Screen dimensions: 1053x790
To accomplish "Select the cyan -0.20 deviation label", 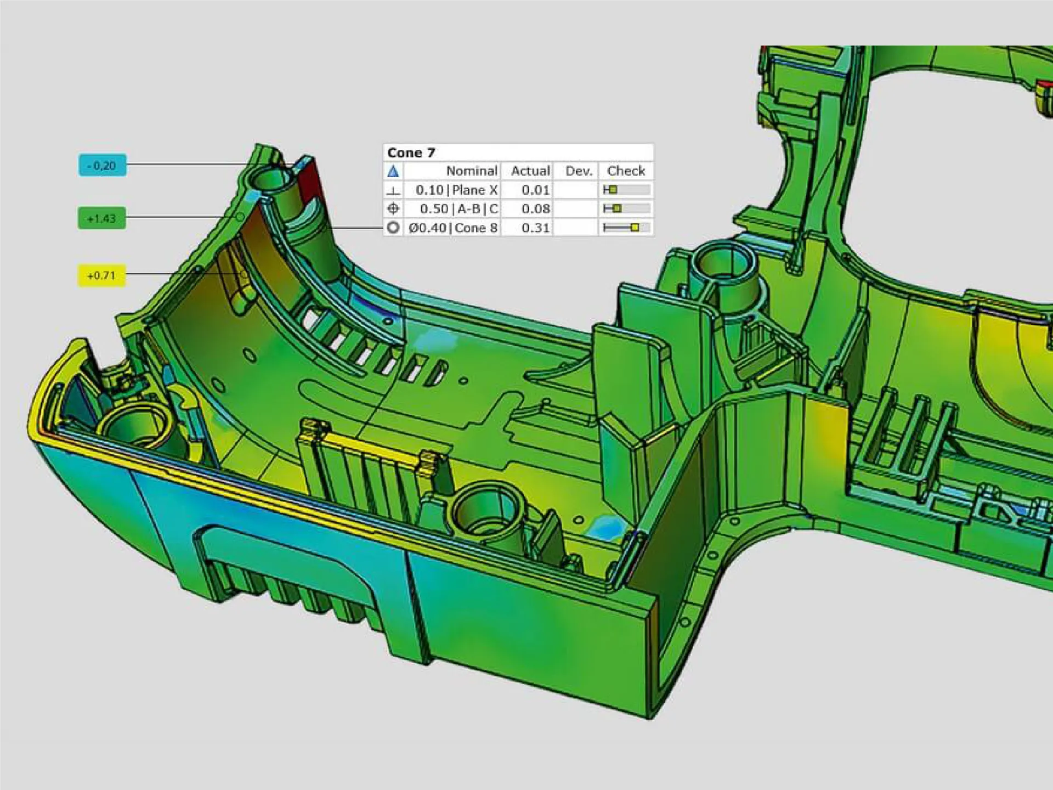I will pos(102,165).
